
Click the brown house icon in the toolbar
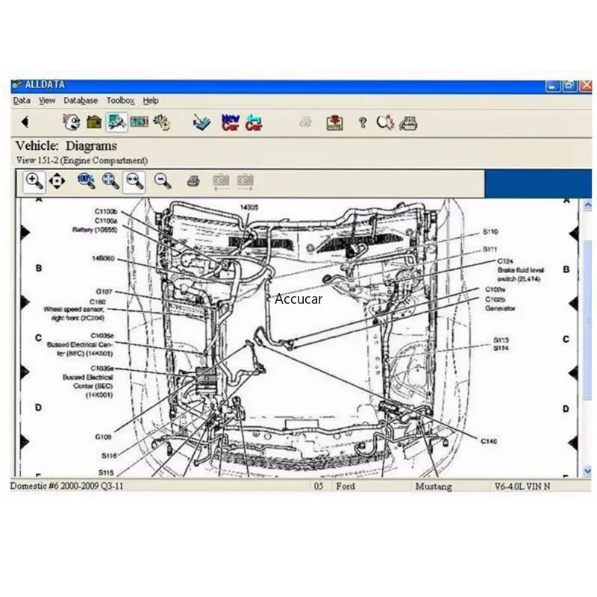pyautogui.click(x=94, y=122)
